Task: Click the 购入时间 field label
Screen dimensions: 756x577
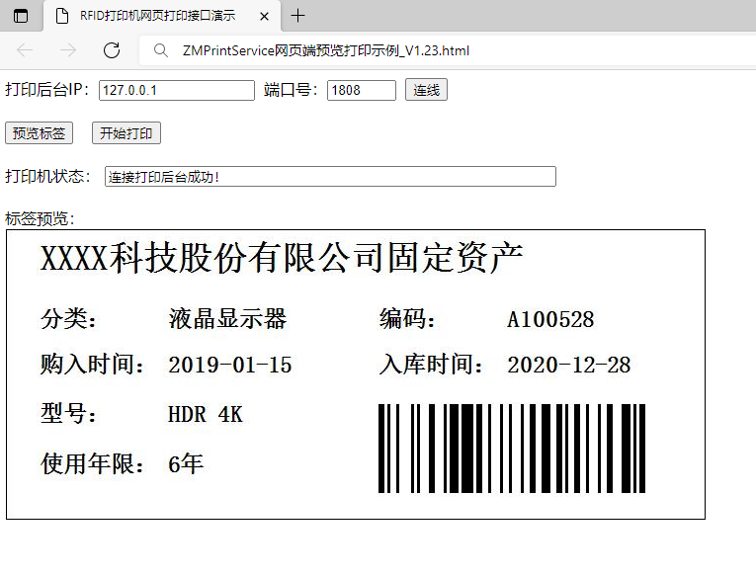Action: click(x=92, y=364)
